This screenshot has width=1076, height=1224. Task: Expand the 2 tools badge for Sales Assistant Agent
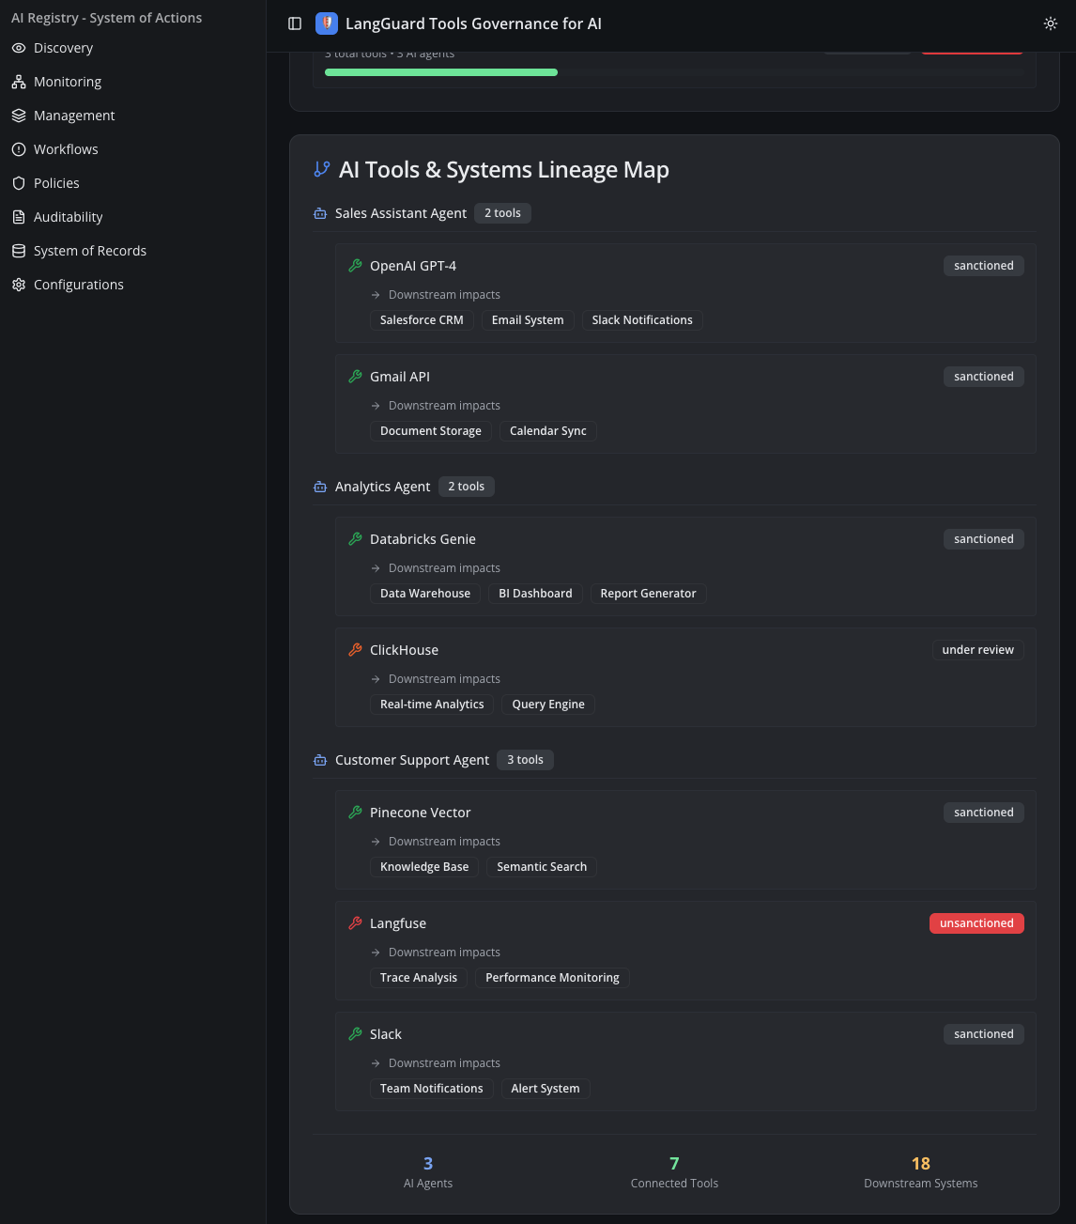pos(502,212)
